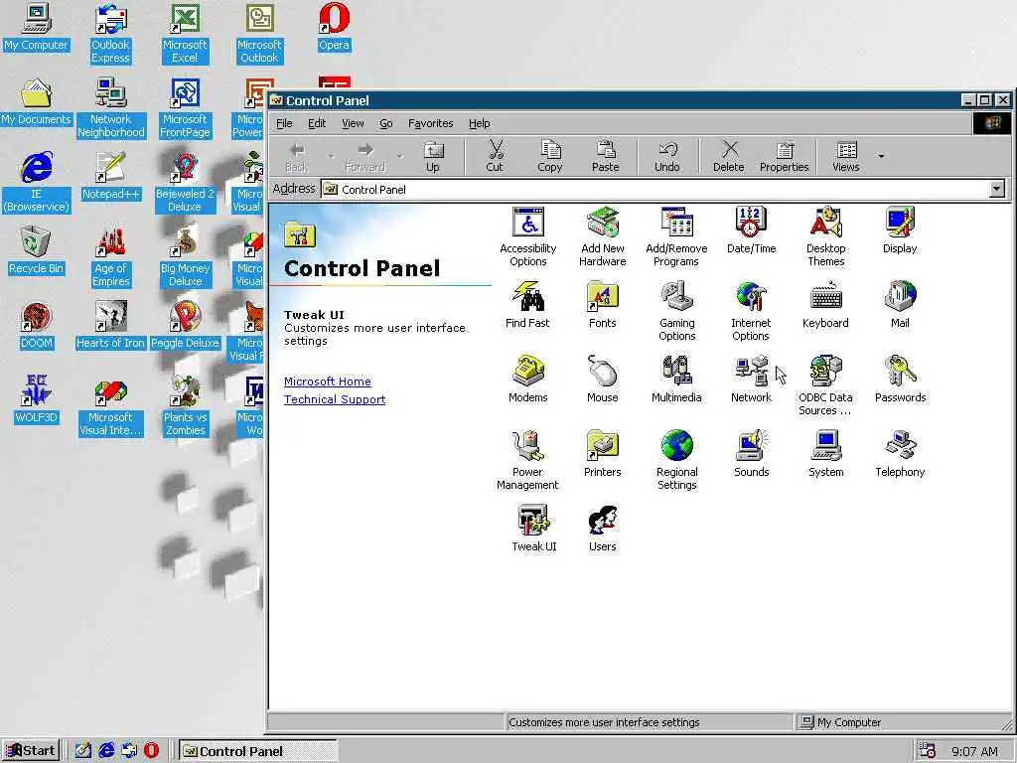Select the Tweak UI icon
1017x763 pixels.
tap(533, 529)
